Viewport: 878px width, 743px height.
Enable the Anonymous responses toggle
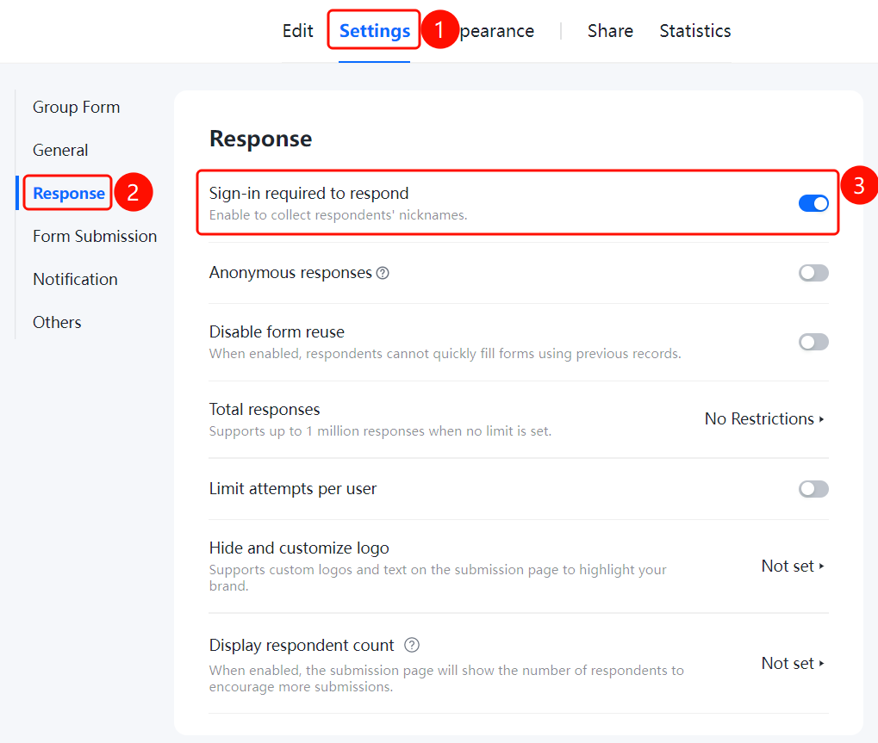point(813,273)
